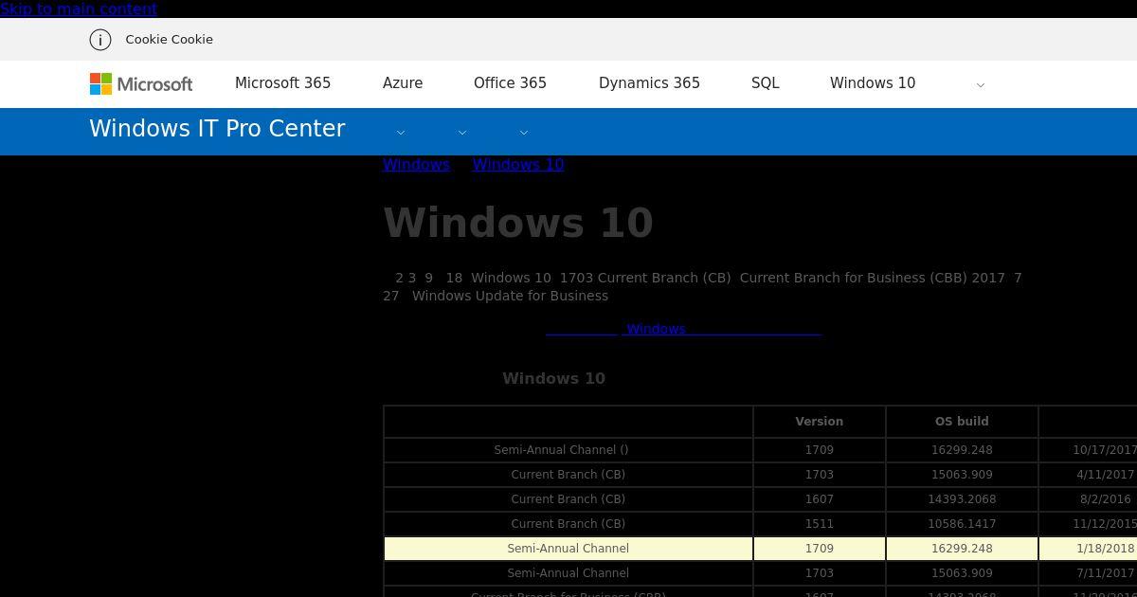Viewport: 1137px width, 597px height.
Task: Click OS build 14393.2068 cell
Action: click(x=962, y=499)
